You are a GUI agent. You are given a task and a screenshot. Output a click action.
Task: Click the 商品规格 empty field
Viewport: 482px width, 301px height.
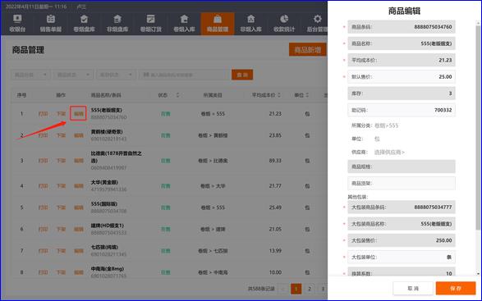tap(402, 166)
